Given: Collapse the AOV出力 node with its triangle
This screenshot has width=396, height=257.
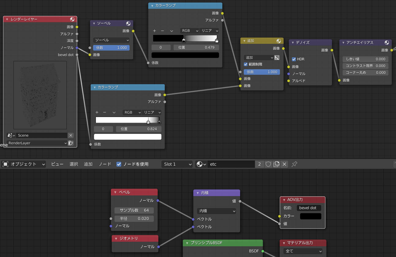Looking at the screenshot, I should pyautogui.click(x=284, y=200).
